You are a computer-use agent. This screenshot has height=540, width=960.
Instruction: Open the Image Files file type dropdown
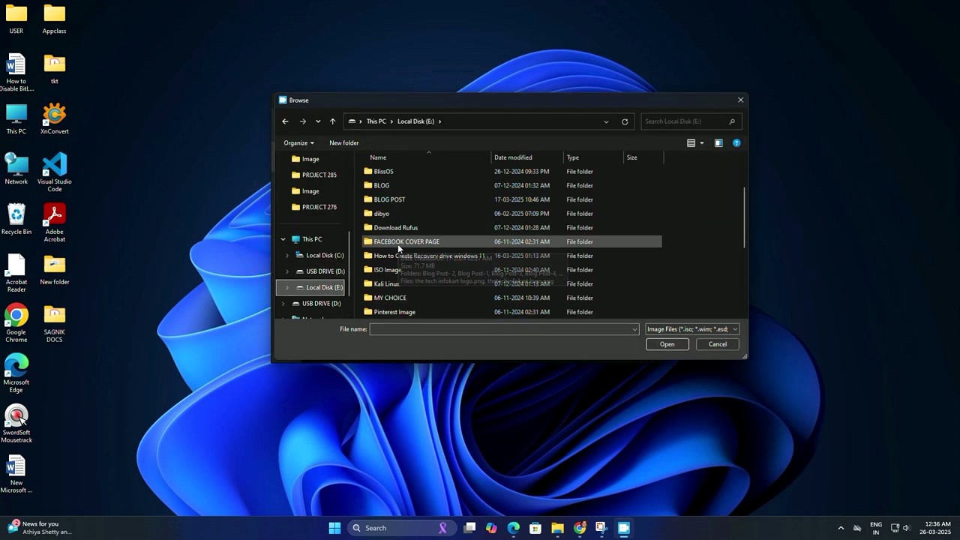691,328
